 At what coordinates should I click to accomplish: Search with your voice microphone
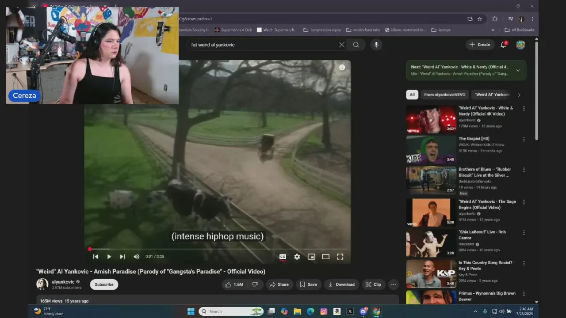click(x=376, y=45)
